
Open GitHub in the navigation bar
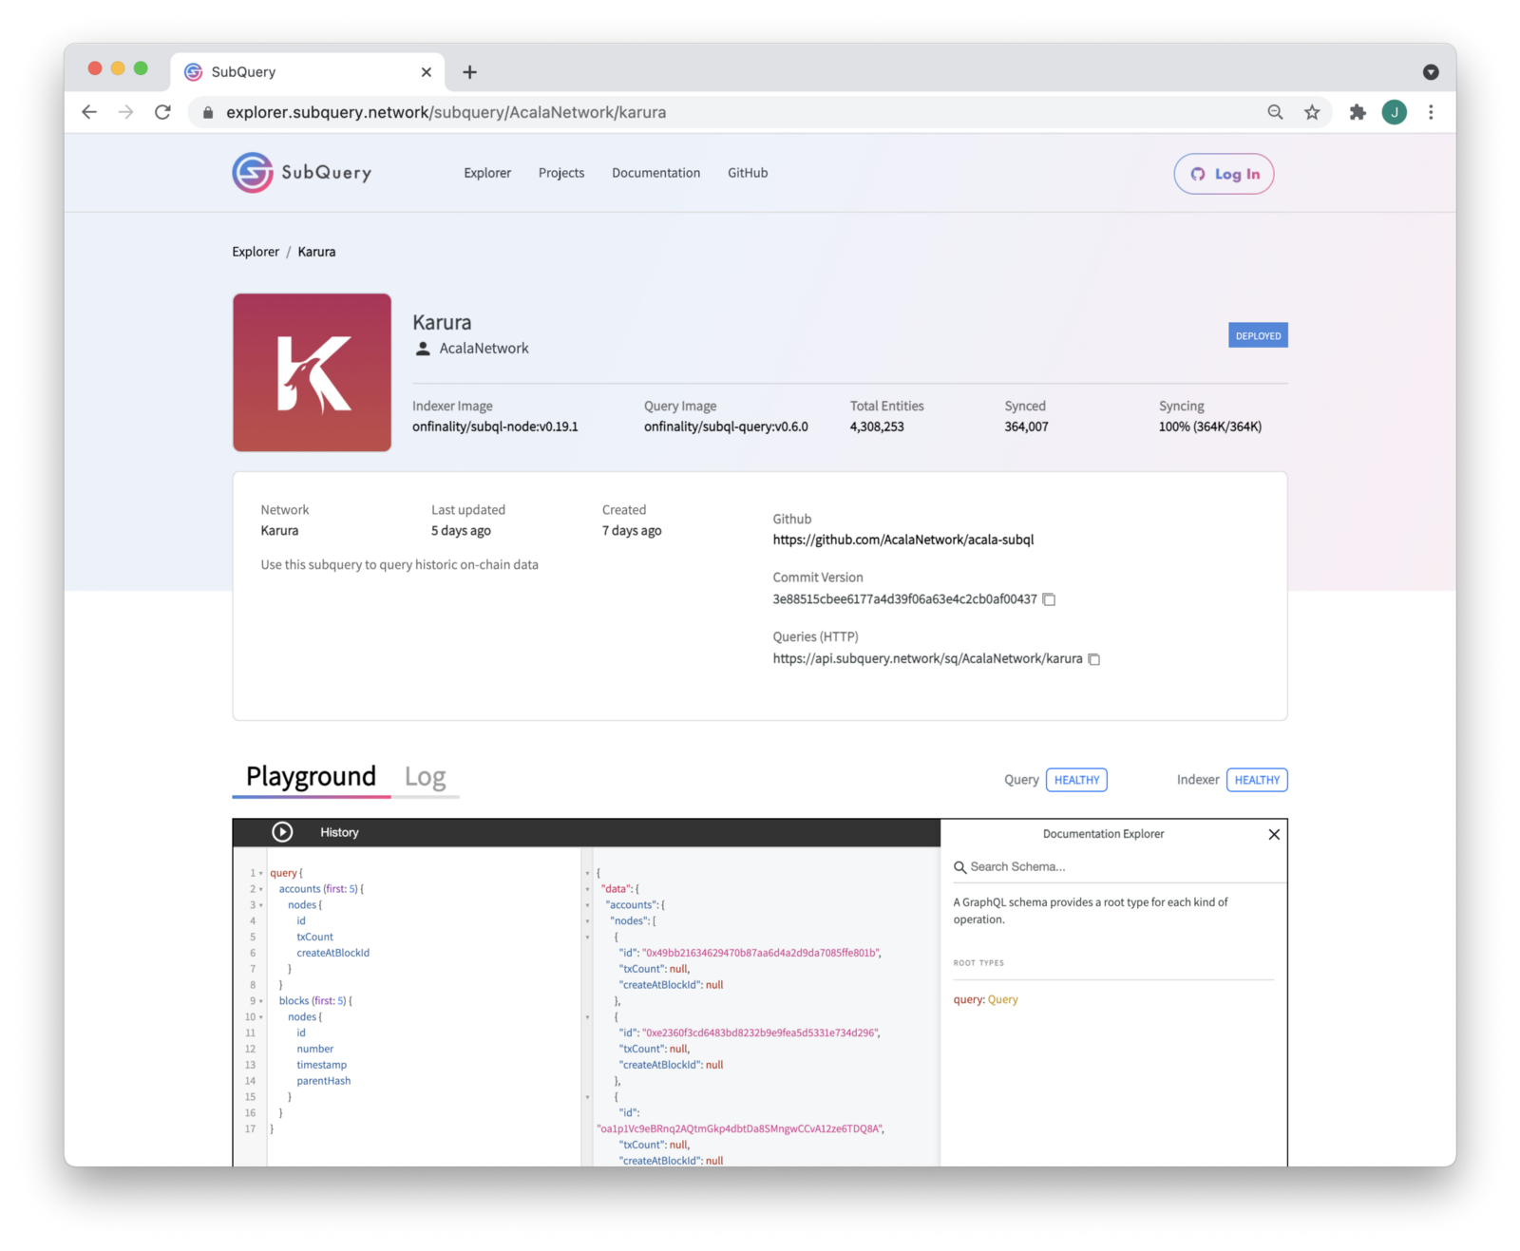click(x=748, y=173)
